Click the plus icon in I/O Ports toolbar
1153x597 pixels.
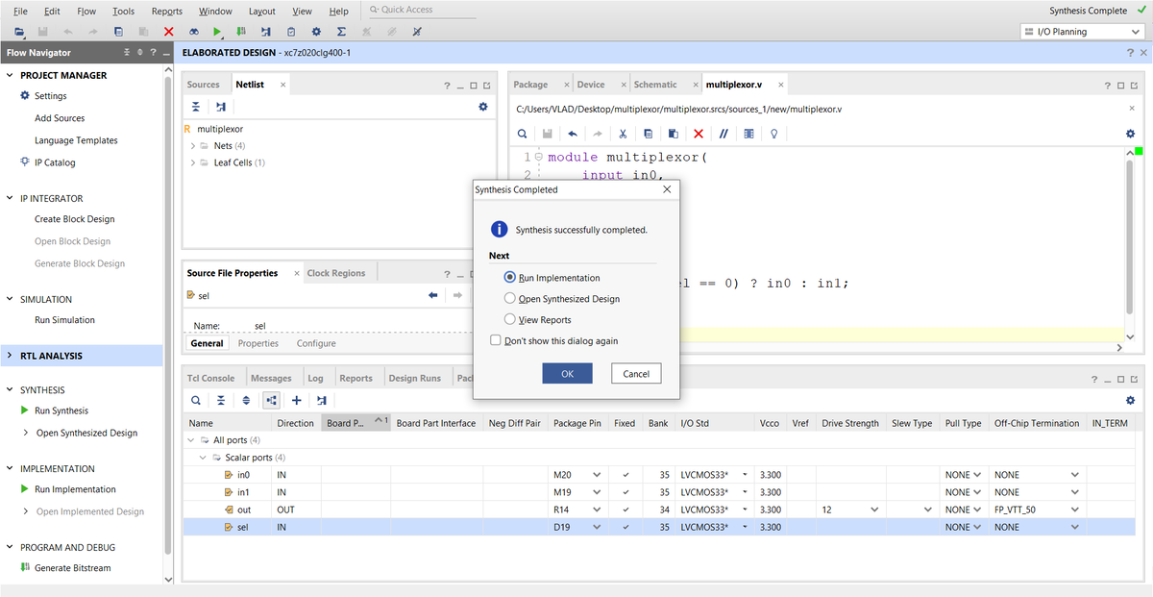pyautogui.click(x=297, y=400)
